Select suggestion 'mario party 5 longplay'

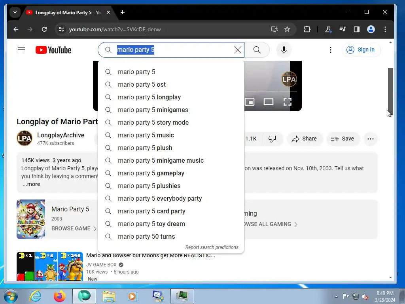click(x=171, y=97)
